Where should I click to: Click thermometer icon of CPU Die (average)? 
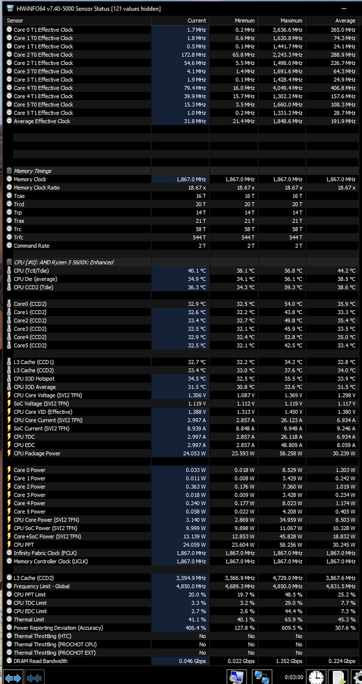pyautogui.click(x=9, y=279)
